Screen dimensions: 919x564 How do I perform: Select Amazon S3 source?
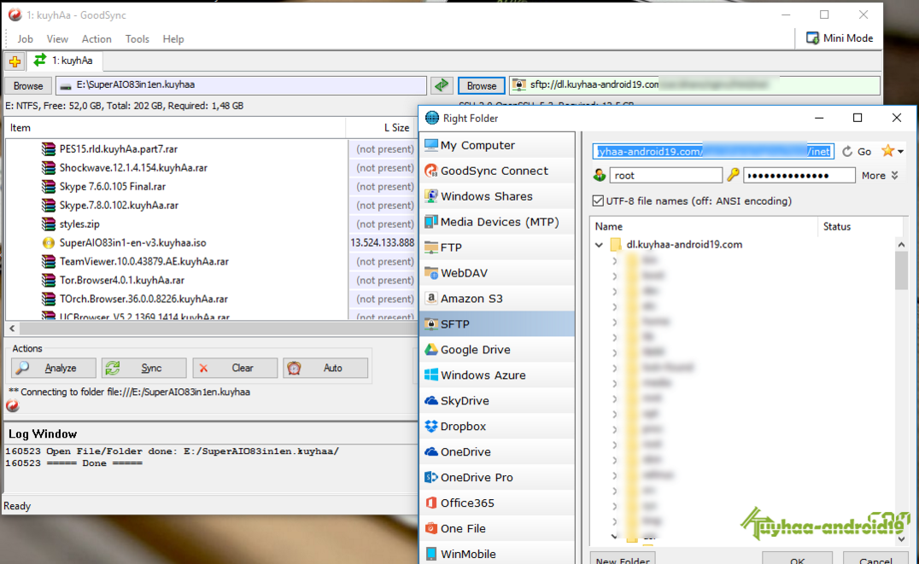point(498,298)
